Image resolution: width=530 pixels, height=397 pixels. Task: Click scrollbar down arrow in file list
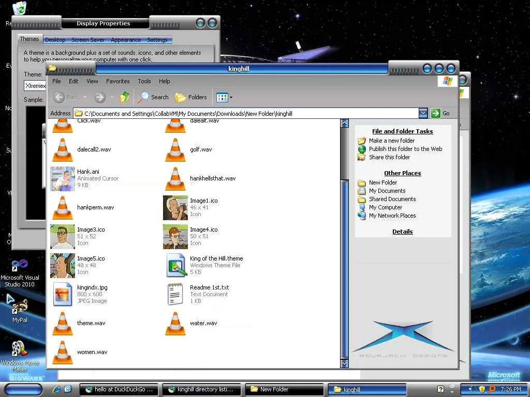tap(344, 363)
